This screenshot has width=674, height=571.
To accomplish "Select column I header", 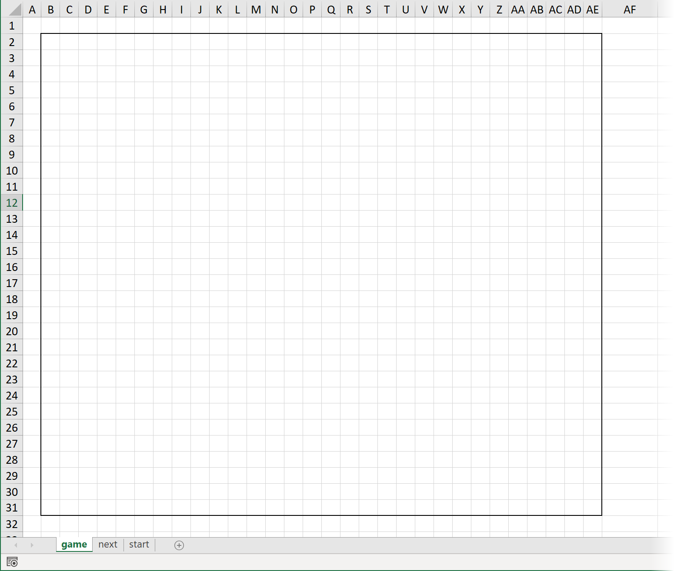I will [x=182, y=10].
